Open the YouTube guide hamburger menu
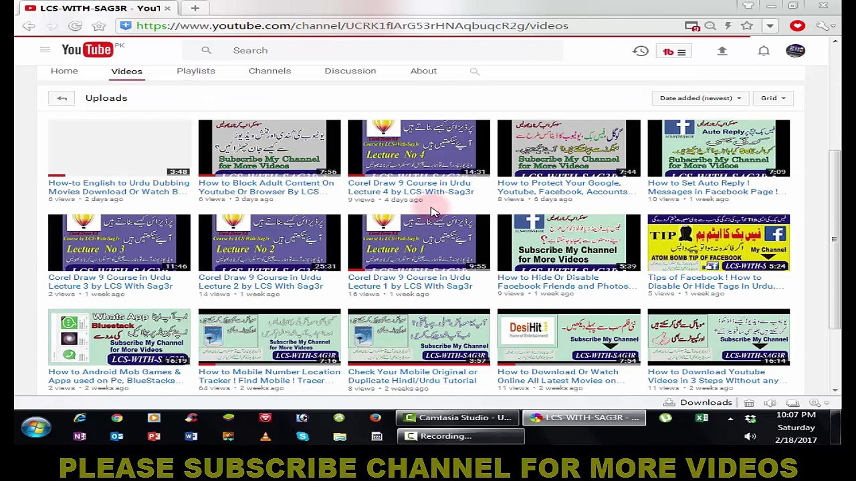This screenshot has width=856, height=481. [x=45, y=50]
